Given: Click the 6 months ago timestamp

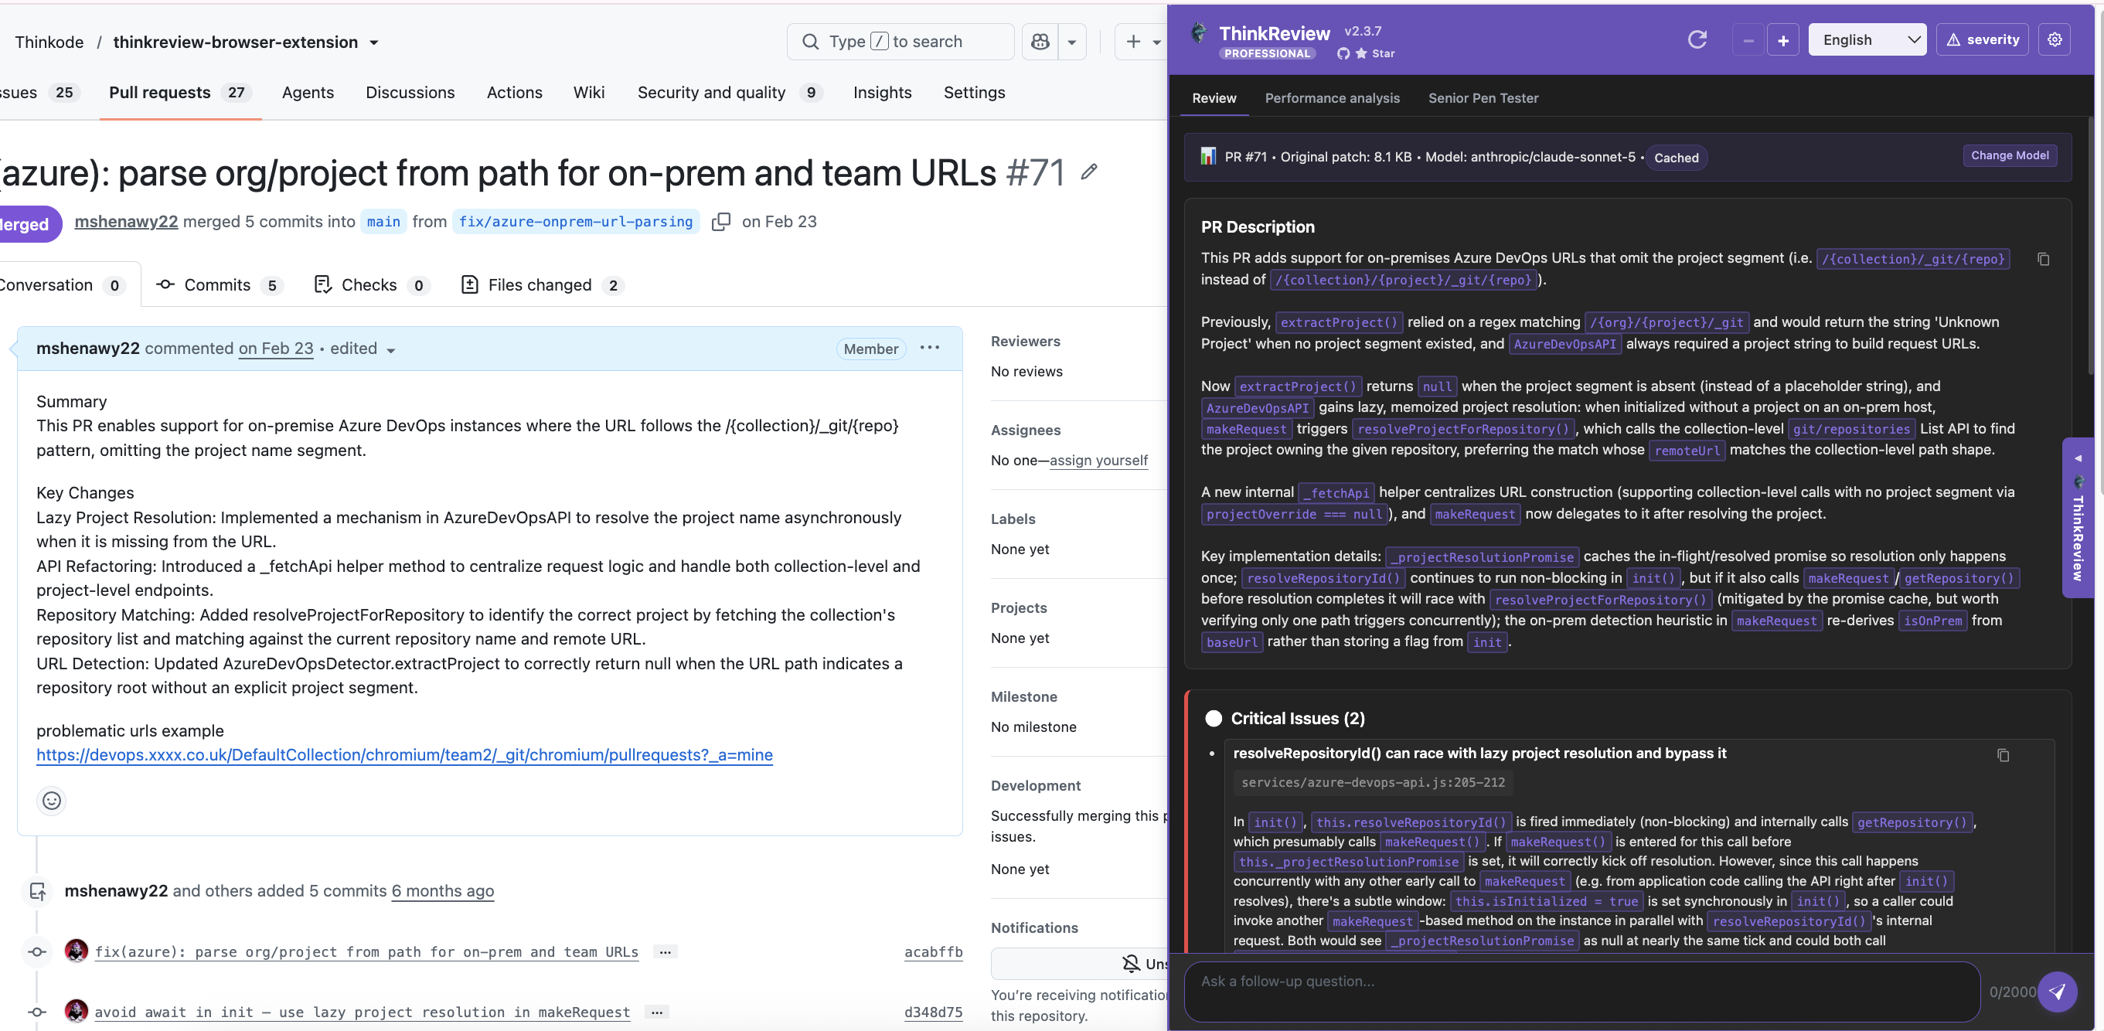Looking at the screenshot, I should coord(443,891).
